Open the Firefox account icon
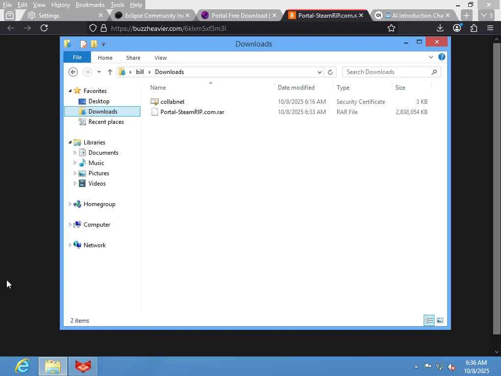The width and height of the screenshot is (501, 376). (x=457, y=28)
